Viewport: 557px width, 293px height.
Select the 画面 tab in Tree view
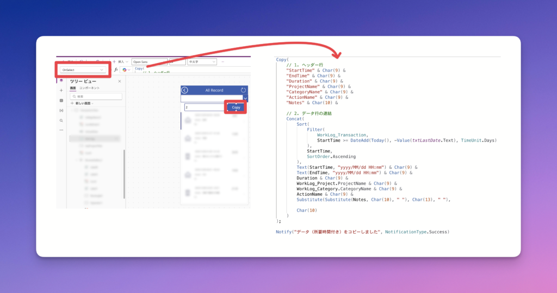click(x=73, y=88)
